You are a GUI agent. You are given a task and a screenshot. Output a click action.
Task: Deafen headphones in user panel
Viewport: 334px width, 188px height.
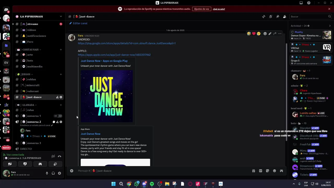coord(53,173)
